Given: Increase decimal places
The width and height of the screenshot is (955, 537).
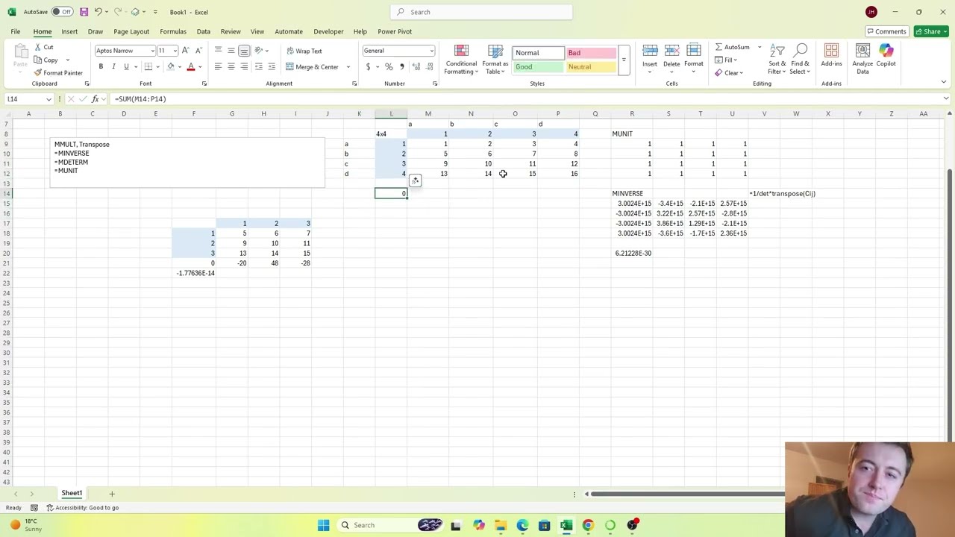Looking at the screenshot, I should coord(418,66).
